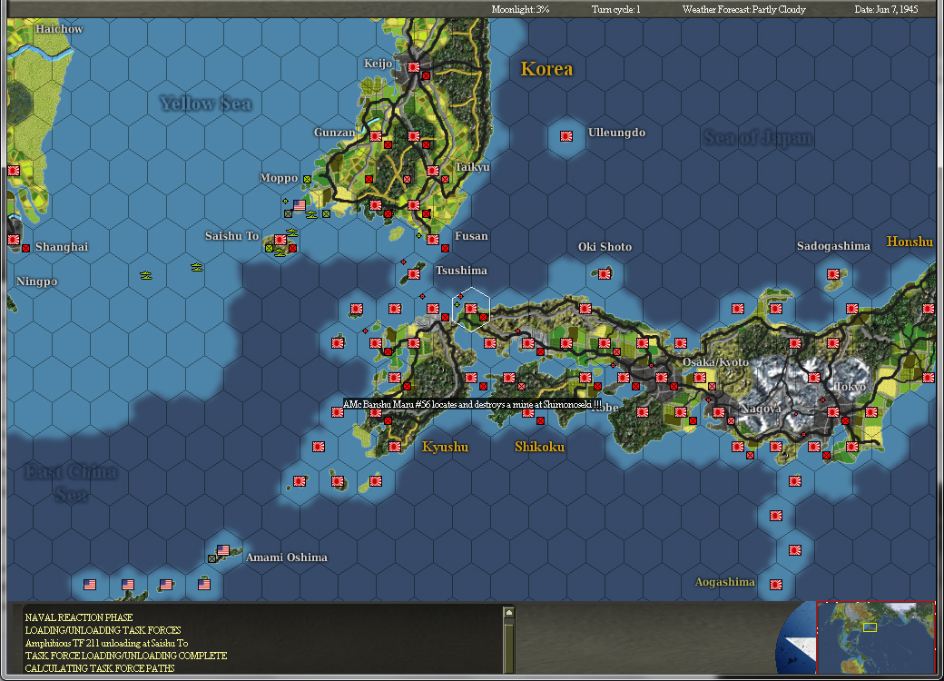Click the green unit marker at Amami Oshima
944x681 pixels.
click(x=211, y=558)
